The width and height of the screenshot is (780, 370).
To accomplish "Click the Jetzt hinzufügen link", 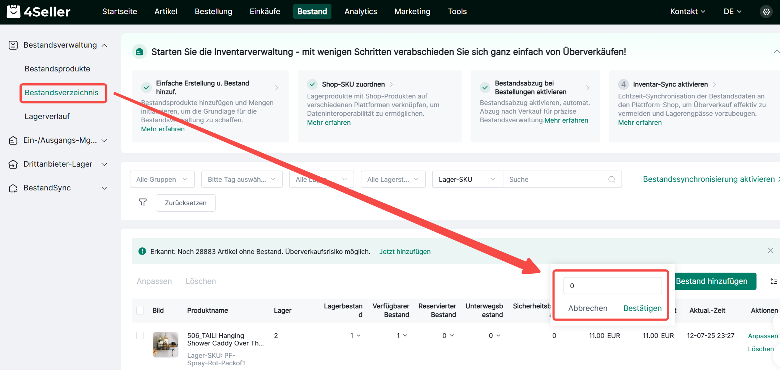I will pyautogui.click(x=404, y=252).
